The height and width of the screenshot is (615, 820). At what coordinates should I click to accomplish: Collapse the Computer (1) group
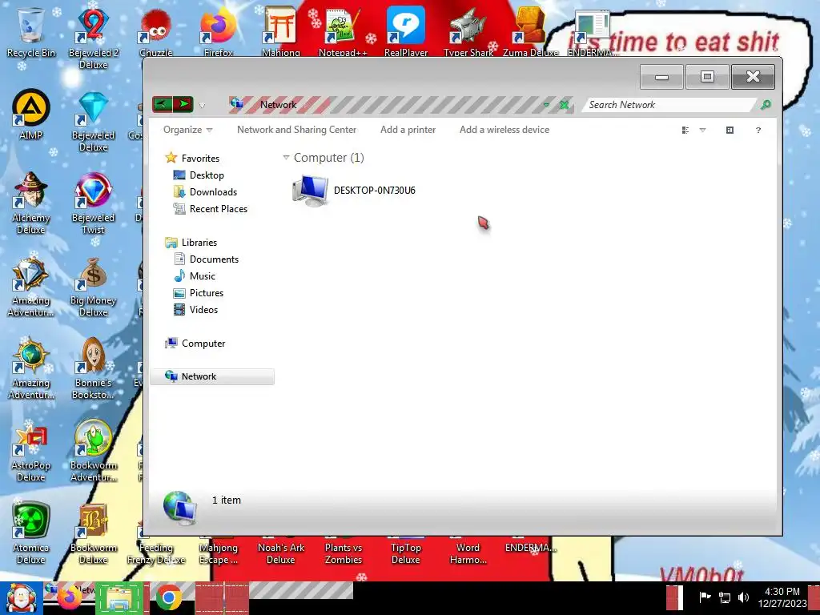tap(286, 158)
